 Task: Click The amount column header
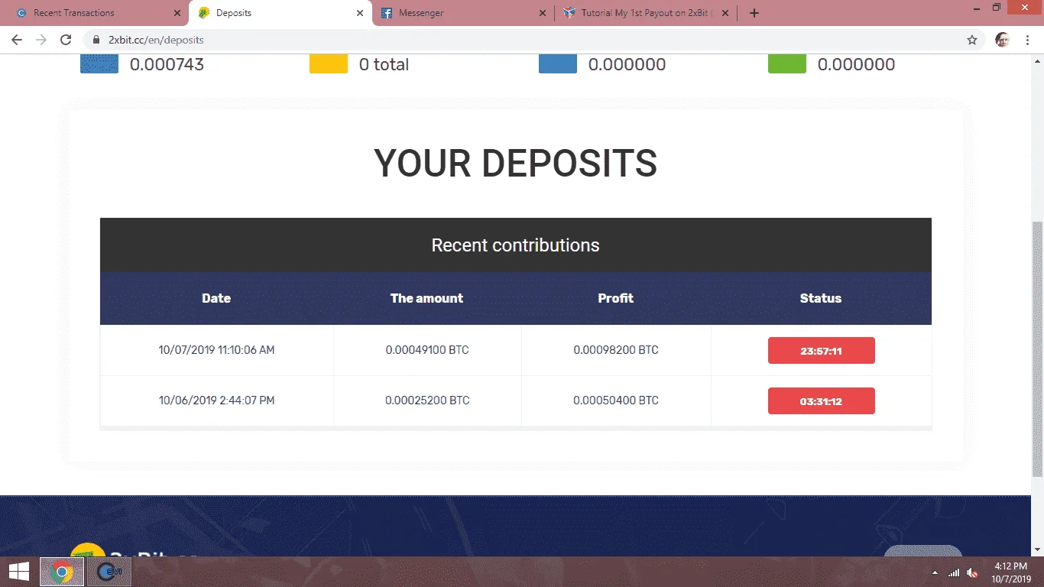coord(427,298)
